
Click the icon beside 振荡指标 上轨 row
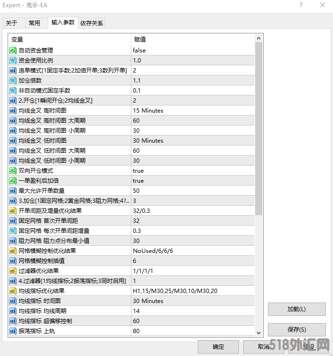coord(13,331)
